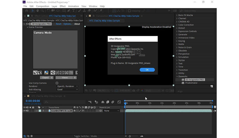Open the Edit menu

(31, 6)
